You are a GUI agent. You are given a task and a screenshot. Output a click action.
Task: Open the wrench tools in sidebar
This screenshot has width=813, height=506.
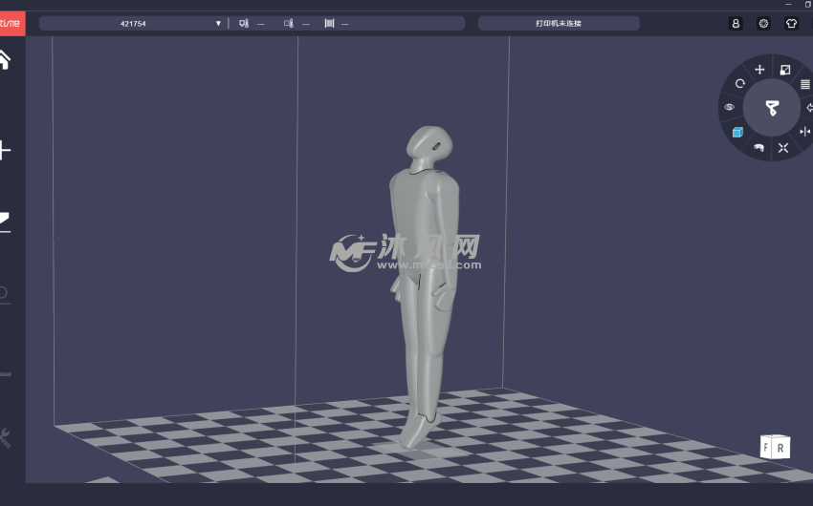click(x=5, y=438)
